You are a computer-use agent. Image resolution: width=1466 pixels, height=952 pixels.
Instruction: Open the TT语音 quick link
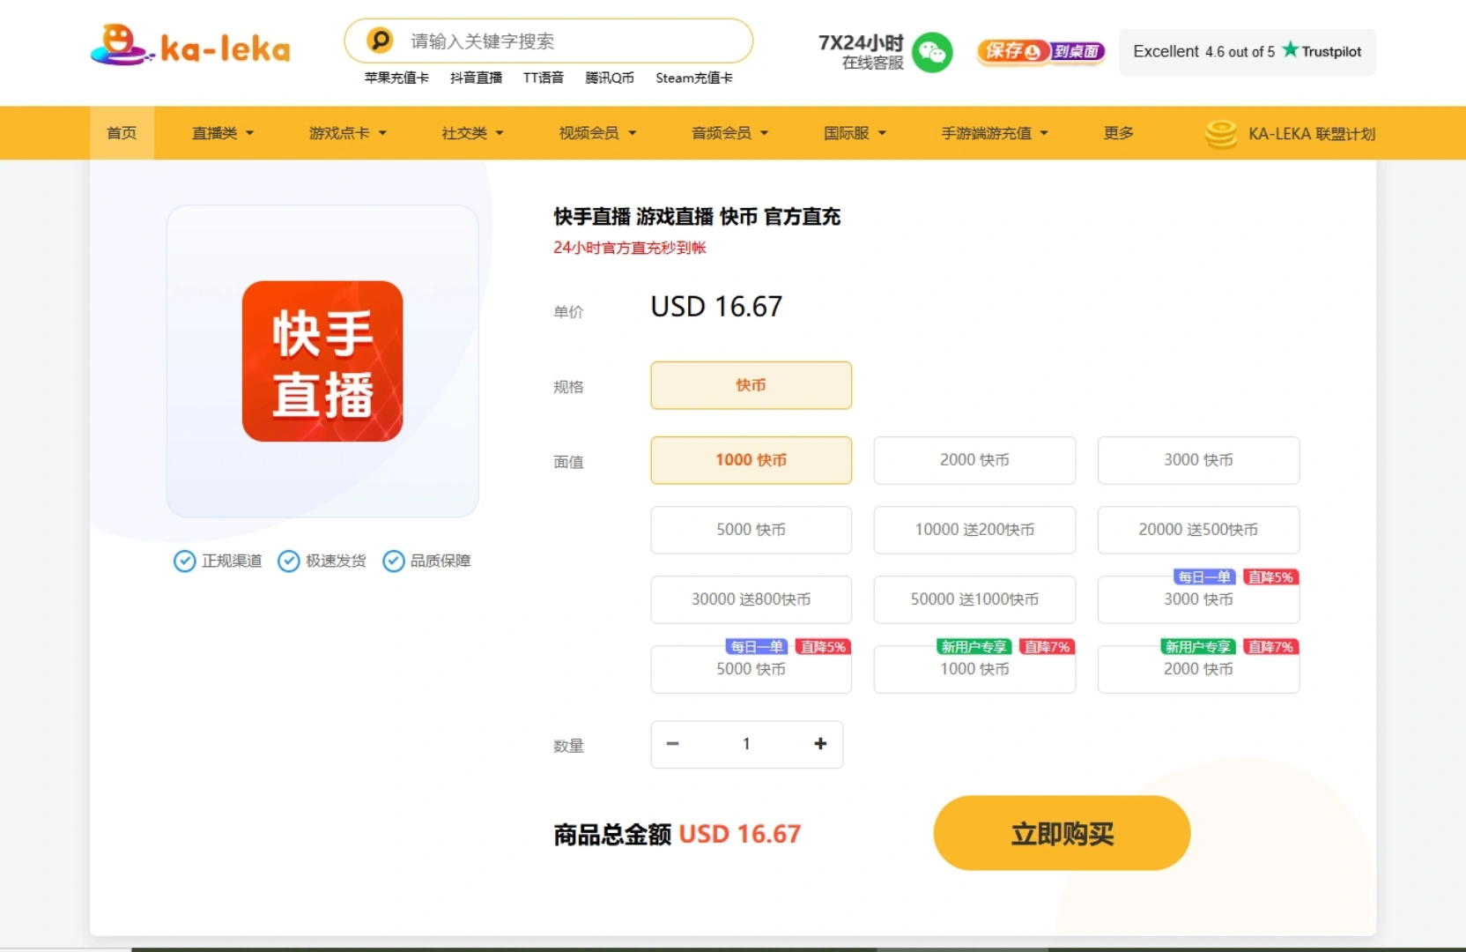click(544, 78)
